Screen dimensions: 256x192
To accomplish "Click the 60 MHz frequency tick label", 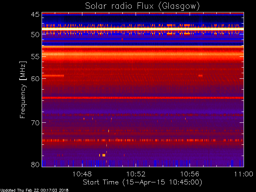I will [x=35, y=79].
